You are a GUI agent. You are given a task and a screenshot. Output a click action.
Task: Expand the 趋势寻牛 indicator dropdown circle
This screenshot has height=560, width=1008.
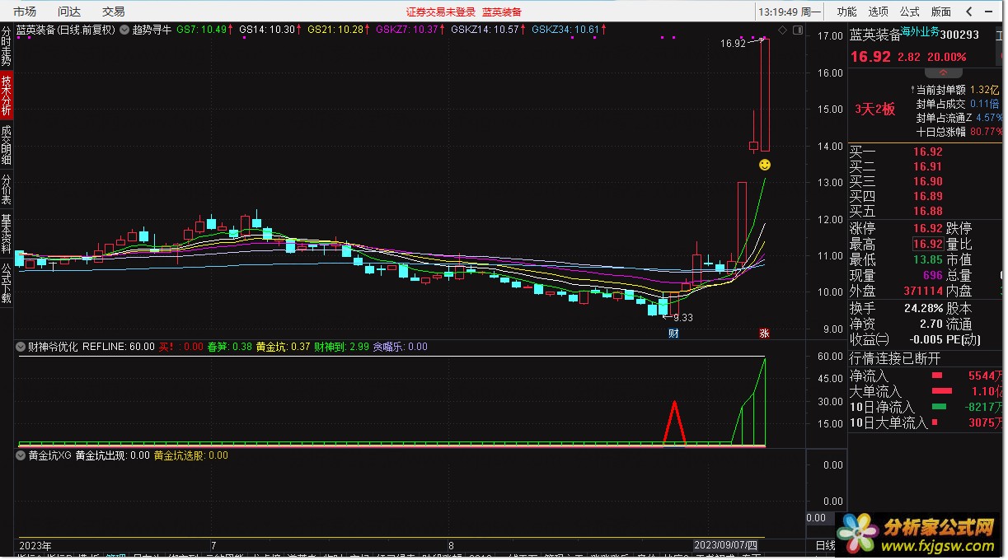(x=124, y=29)
